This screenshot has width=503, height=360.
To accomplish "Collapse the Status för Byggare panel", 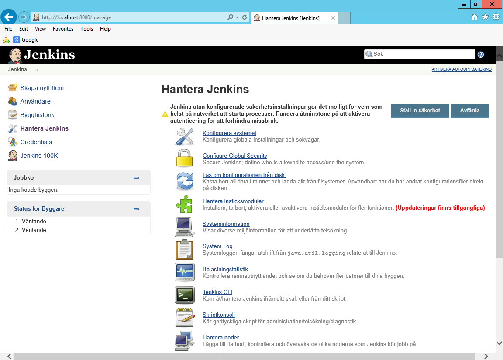I will 136,209.
